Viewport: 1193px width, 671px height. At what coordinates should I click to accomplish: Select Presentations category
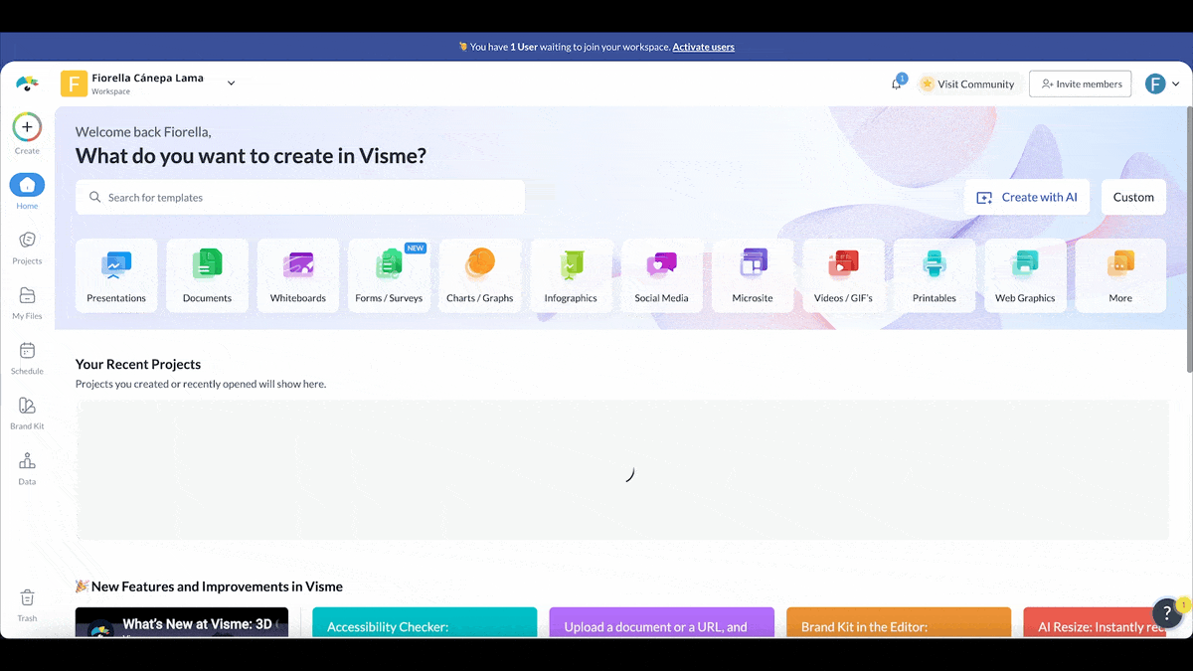coord(116,275)
